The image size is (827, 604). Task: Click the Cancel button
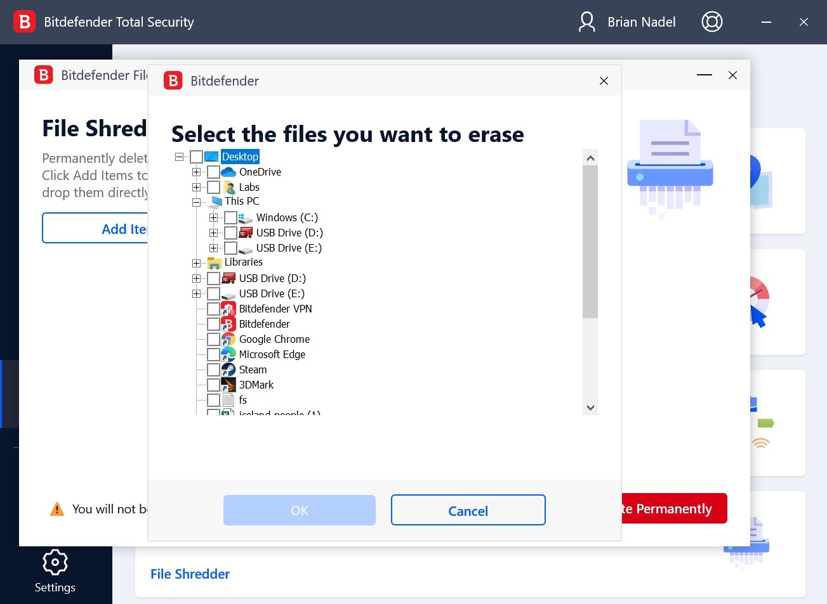(x=468, y=510)
